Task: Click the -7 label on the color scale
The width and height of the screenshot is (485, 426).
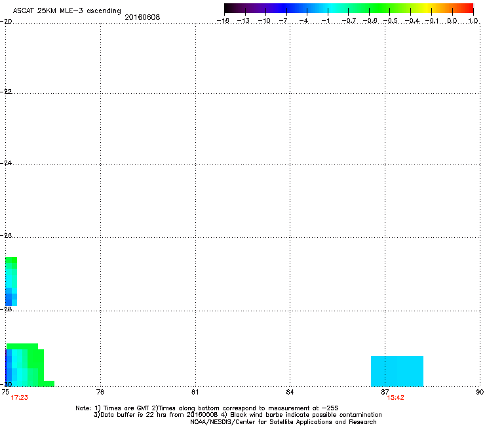Action: pos(284,21)
